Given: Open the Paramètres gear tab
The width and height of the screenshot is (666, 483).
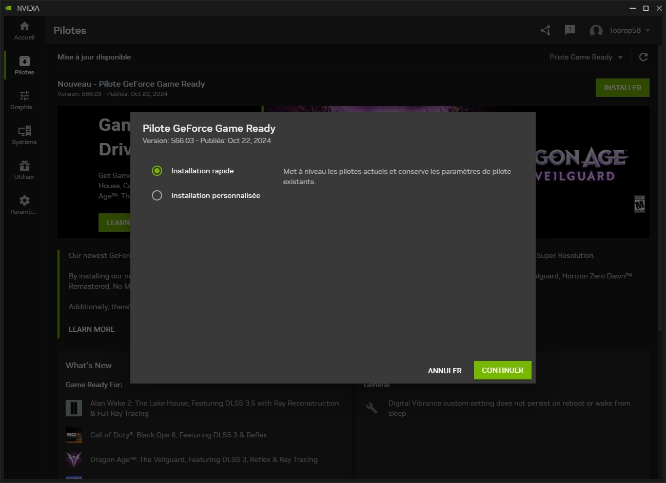Looking at the screenshot, I should click(24, 205).
